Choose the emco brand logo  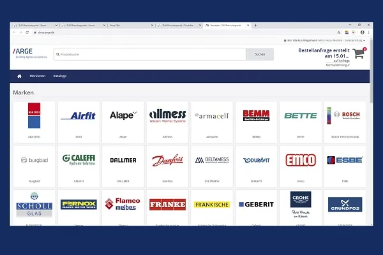click(300, 160)
